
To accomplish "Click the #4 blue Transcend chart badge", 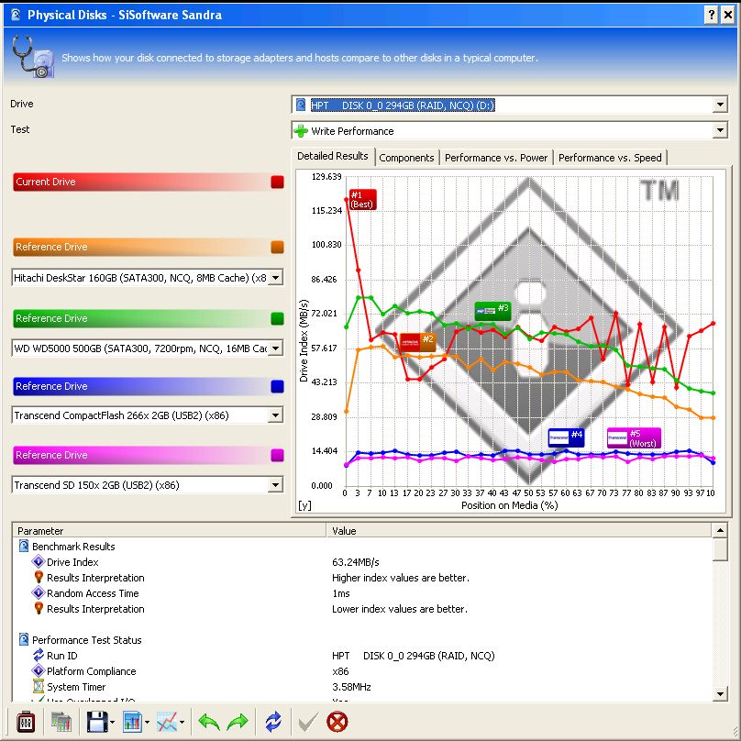I will coord(566,437).
